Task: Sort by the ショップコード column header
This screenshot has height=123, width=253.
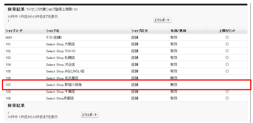Action: pos(14,31)
